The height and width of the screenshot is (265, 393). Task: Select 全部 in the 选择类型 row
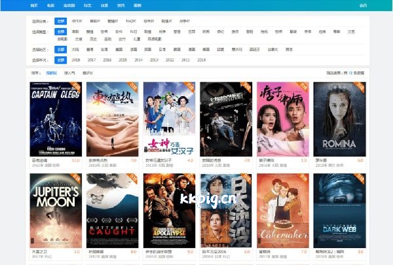[x=61, y=32]
